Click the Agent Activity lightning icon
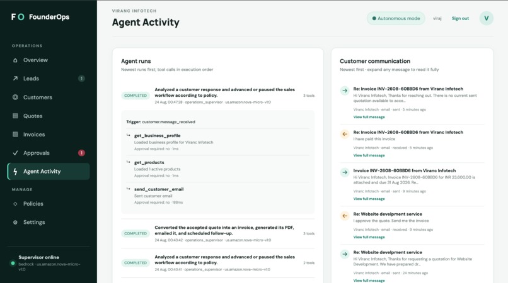This screenshot has width=508, height=283. tap(15, 172)
